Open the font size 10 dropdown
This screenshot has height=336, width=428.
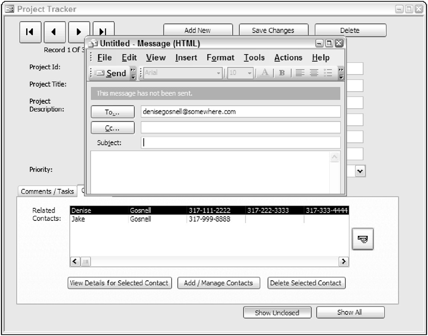[x=250, y=73]
